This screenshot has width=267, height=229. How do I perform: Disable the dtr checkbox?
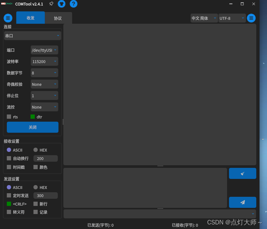[33, 117]
